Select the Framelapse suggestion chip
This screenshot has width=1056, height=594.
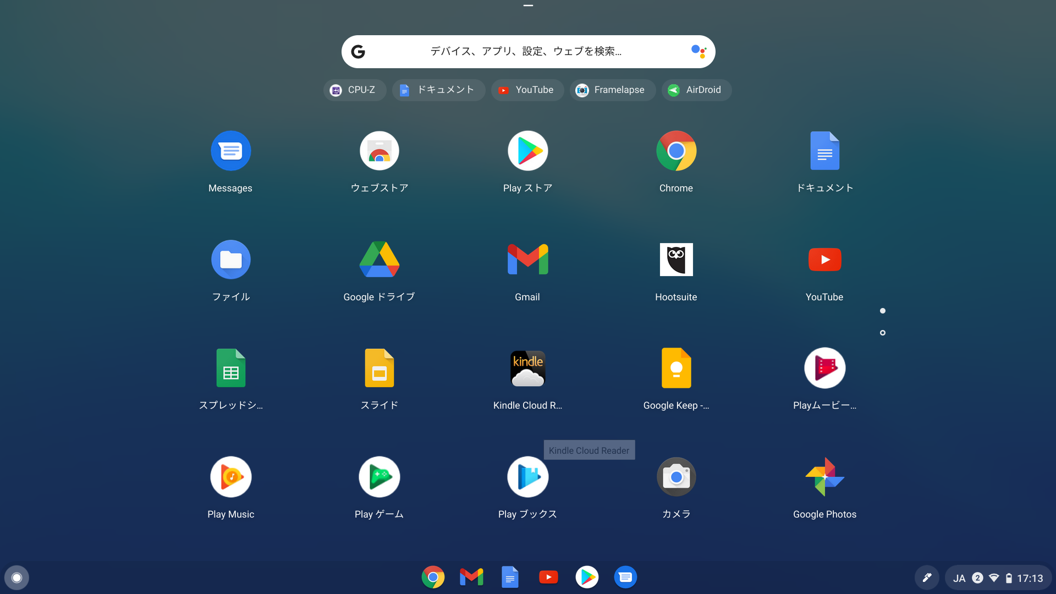pyautogui.click(x=612, y=90)
